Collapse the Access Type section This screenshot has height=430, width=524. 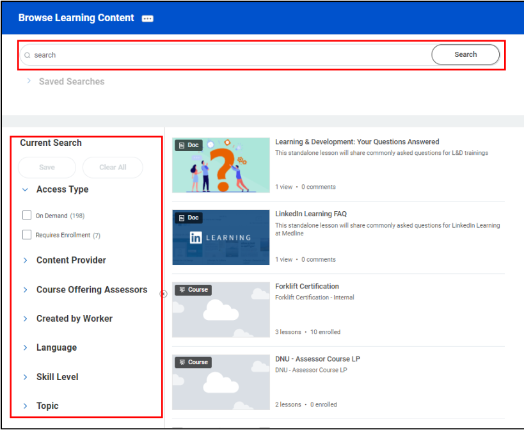tap(25, 189)
